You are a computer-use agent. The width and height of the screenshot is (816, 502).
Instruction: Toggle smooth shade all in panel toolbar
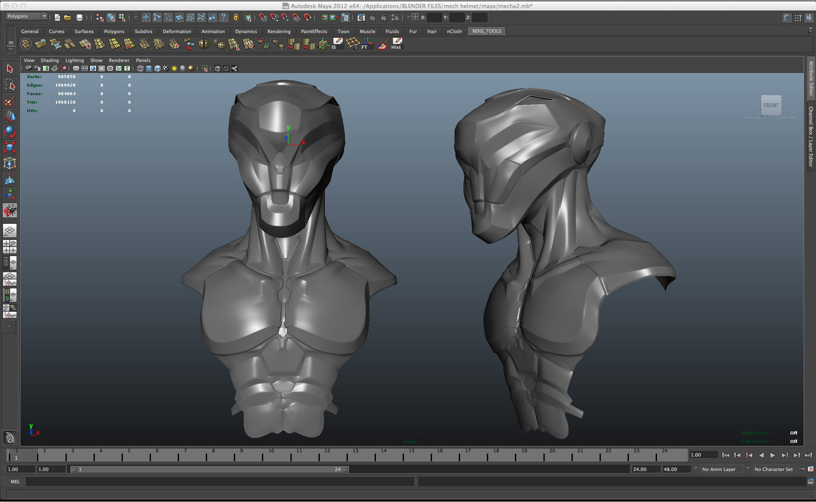point(149,68)
